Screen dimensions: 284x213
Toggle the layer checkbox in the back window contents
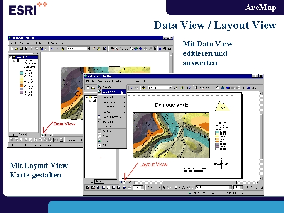(x=18, y=61)
